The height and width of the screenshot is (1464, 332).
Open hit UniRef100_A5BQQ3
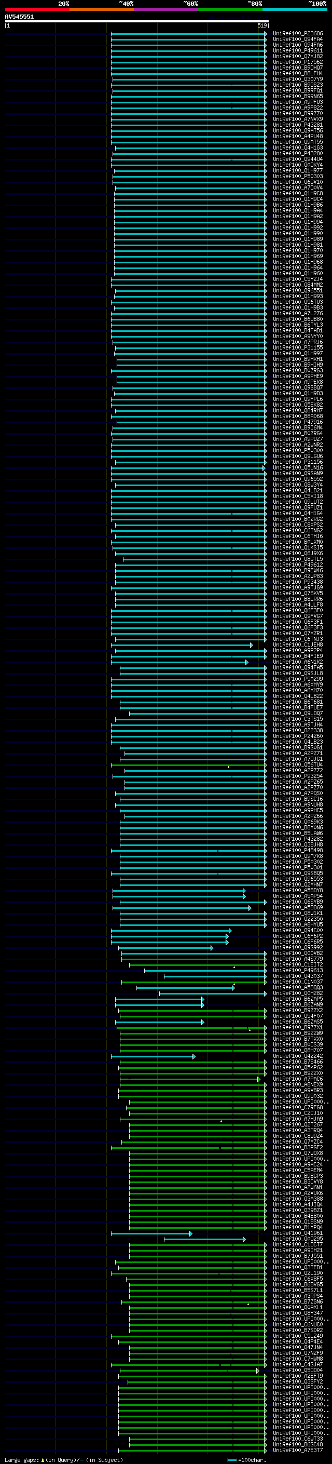(297, 987)
